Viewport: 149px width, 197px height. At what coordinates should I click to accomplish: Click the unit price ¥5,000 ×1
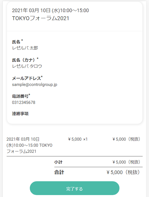coord(78,139)
